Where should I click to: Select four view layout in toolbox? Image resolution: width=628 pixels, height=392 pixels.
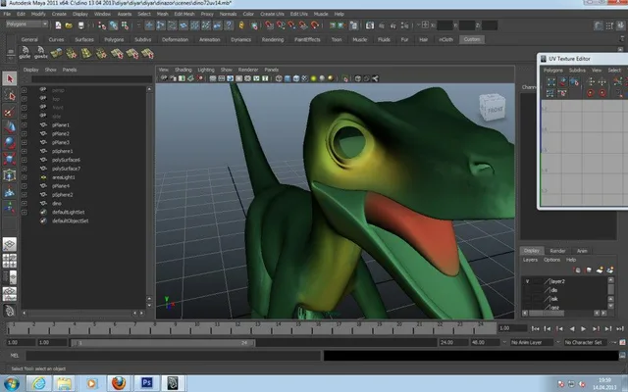point(10,261)
